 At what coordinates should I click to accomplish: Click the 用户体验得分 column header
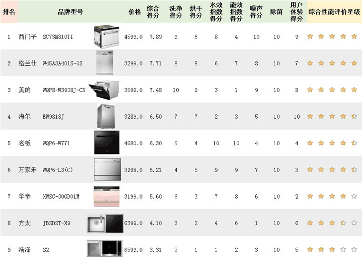pos(297,12)
